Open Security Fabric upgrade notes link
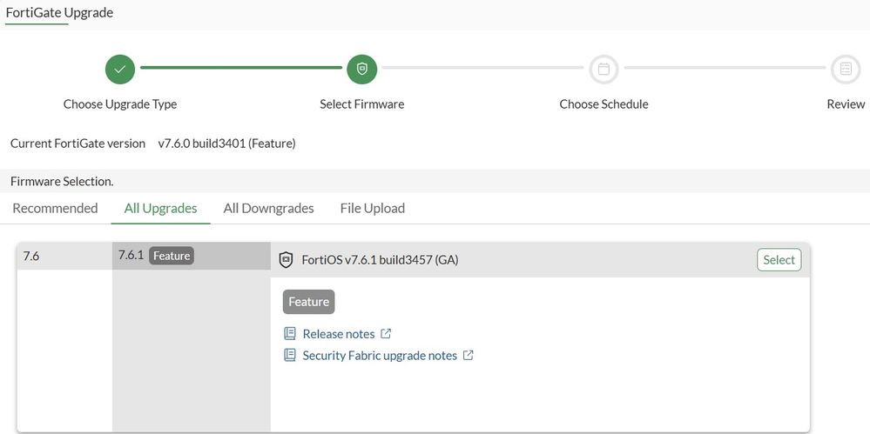870x434 pixels. (379, 356)
